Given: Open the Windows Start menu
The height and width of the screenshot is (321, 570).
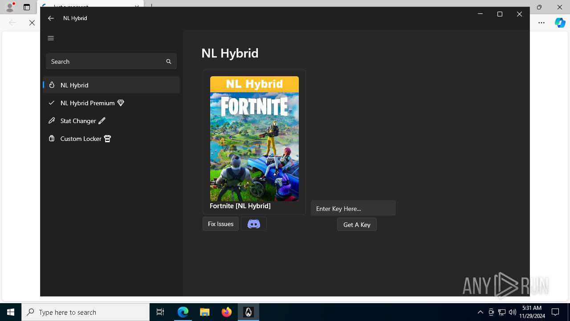Looking at the screenshot, I should click(x=11, y=312).
